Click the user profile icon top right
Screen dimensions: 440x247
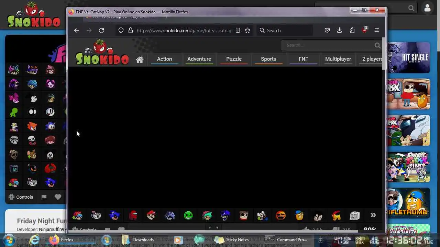pos(427,8)
